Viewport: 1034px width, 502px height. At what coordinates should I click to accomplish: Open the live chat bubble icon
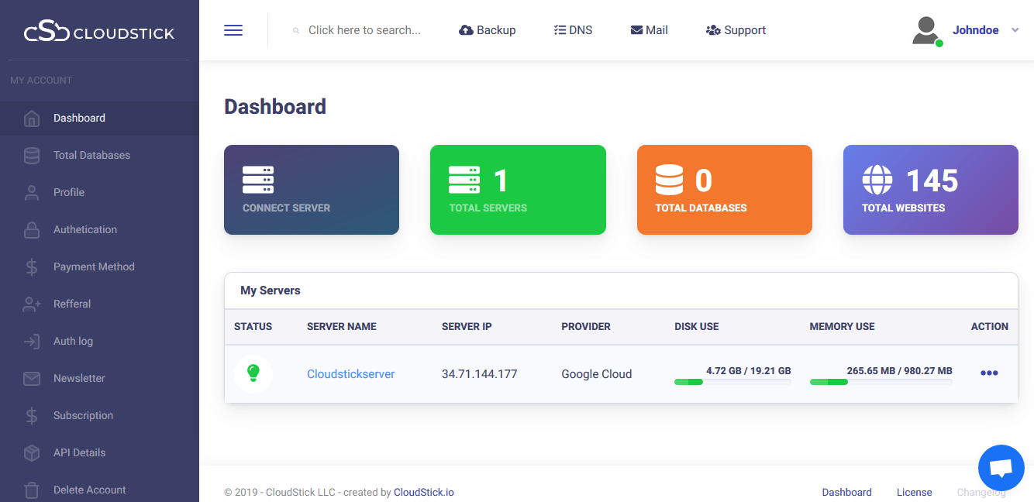[1001, 468]
